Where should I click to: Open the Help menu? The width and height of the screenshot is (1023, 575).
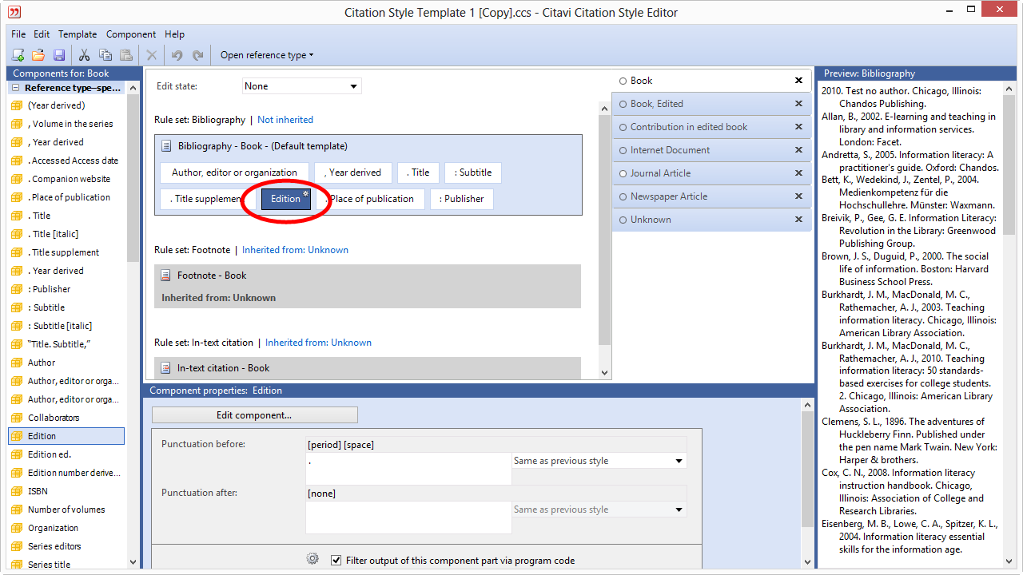pos(174,34)
